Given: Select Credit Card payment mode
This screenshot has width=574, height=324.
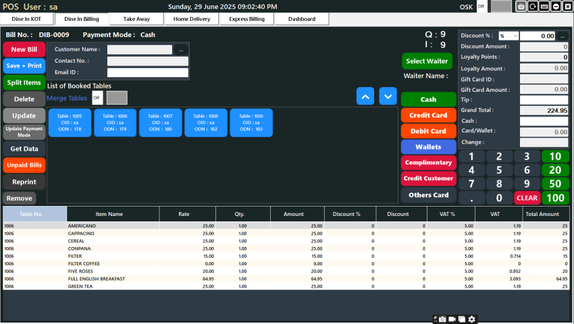Looking at the screenshot, I should pos(428,115).
